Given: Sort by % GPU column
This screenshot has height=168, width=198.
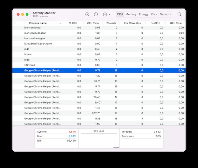Looking at the screenshot, I should pos(155,23).
